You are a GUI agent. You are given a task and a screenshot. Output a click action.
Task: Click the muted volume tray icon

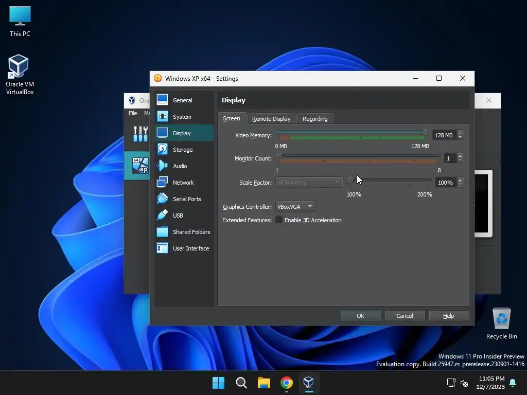coord(464,383)
